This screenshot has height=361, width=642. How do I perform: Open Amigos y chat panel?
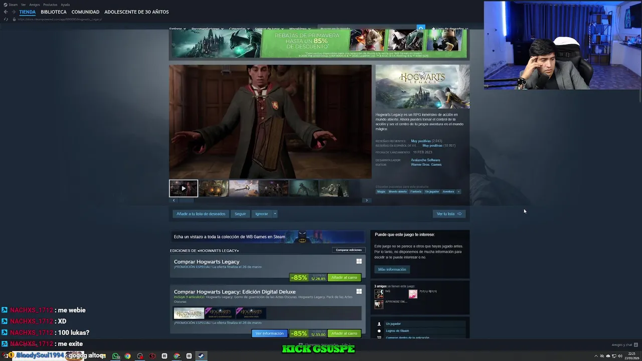tap(624, 344)
